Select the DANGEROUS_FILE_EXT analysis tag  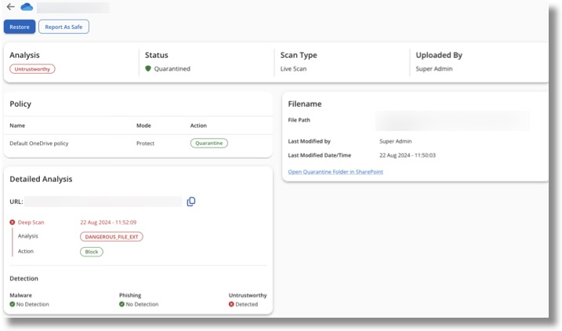click(111, 236)
